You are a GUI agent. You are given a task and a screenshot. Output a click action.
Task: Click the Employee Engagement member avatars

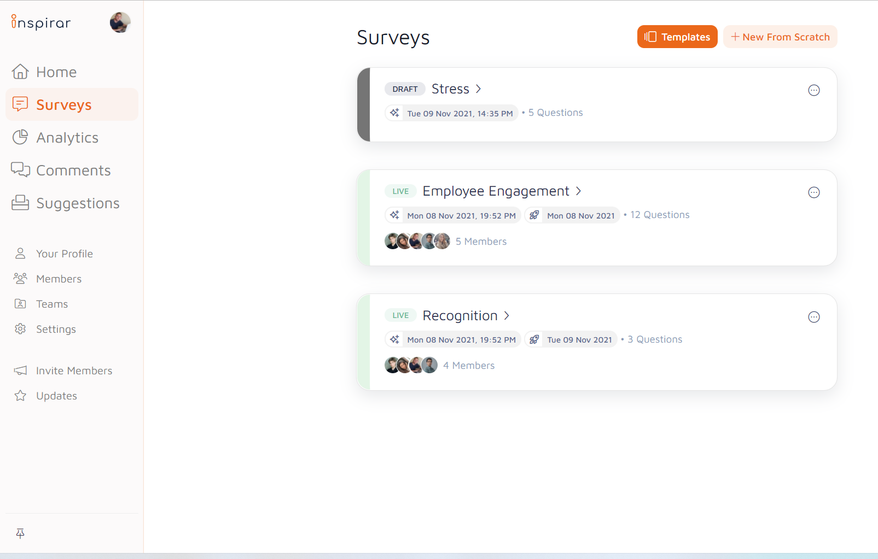pyautogui.click(x=417, y=241)
